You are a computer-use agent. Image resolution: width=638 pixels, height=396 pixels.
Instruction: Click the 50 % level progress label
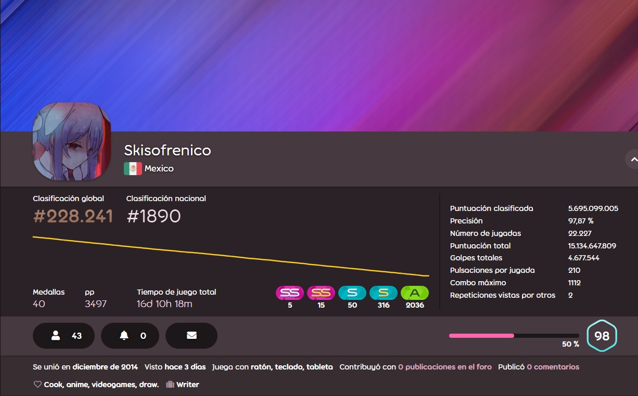tap(570, 344)
